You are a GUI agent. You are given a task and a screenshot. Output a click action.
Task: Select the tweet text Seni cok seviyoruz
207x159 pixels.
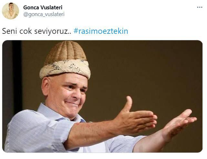pyautogui.click(x=36, y=32)
